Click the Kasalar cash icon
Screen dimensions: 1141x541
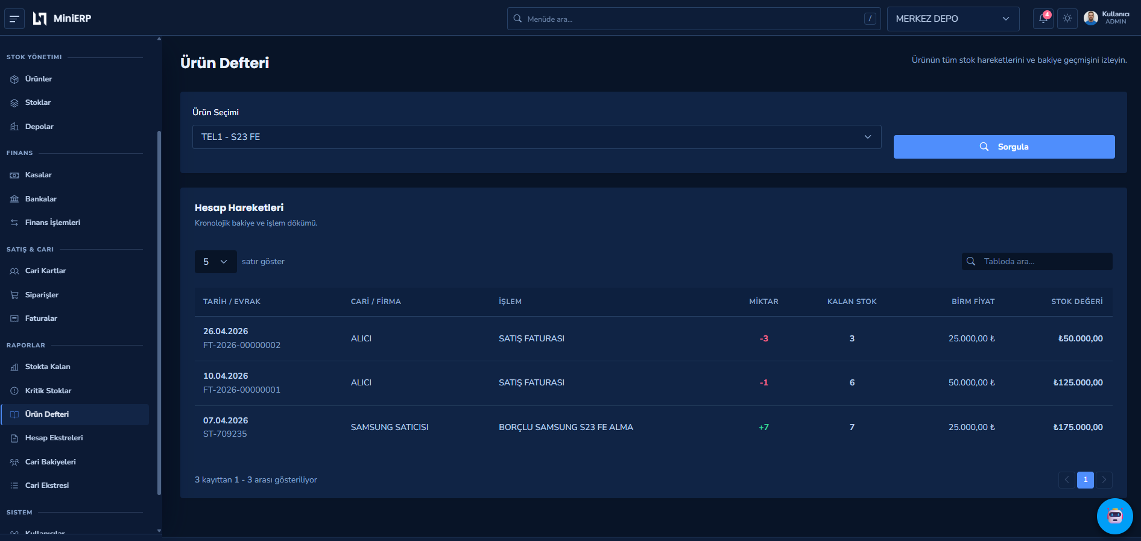pos(14,175)
